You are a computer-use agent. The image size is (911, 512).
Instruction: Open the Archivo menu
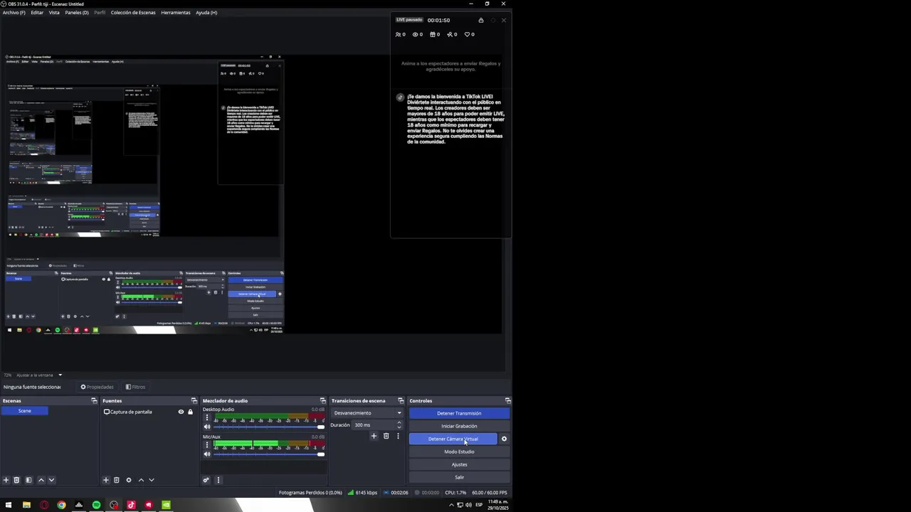(14, 12)
